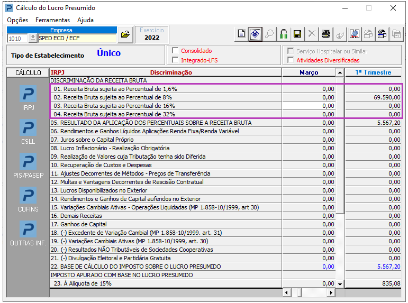The height and width of the screenshot is (303, 408).
Task: Open the company code dropdown arrow
Action: (32, 38)
